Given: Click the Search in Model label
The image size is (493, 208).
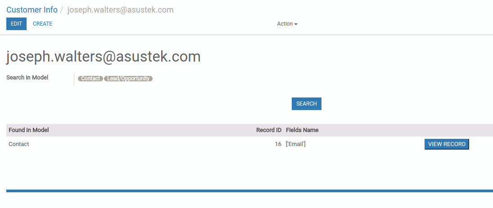Looking at the screenshot, I should pyautogui.click(x=27, y=78).
